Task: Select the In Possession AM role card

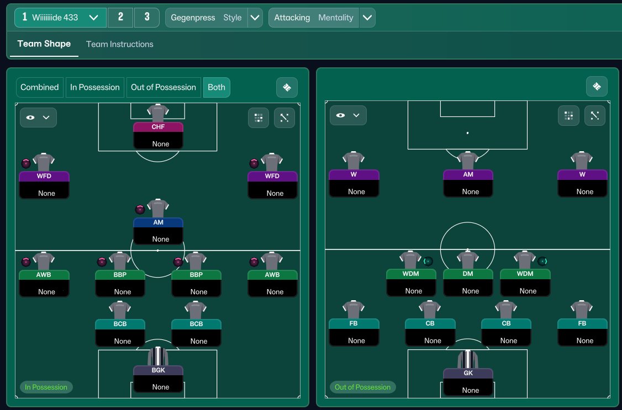Action: click(159, 231)
